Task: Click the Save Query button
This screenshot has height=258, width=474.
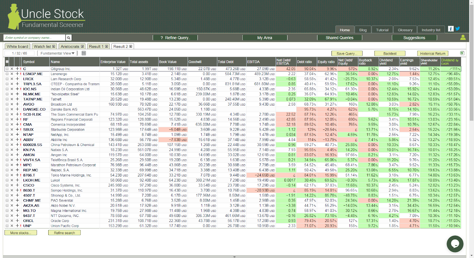Action: tap(347, 53)
